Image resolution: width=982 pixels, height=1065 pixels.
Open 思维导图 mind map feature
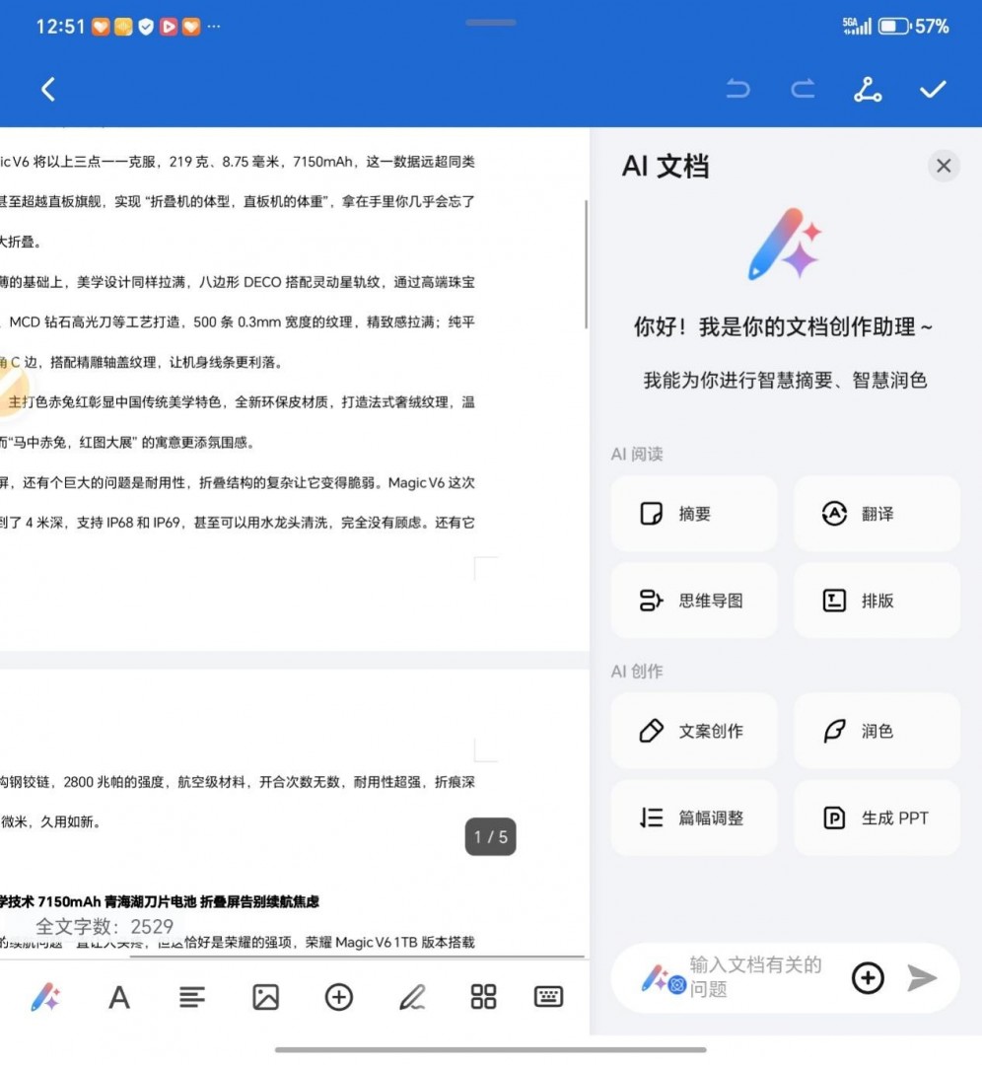tap(693, 601)
